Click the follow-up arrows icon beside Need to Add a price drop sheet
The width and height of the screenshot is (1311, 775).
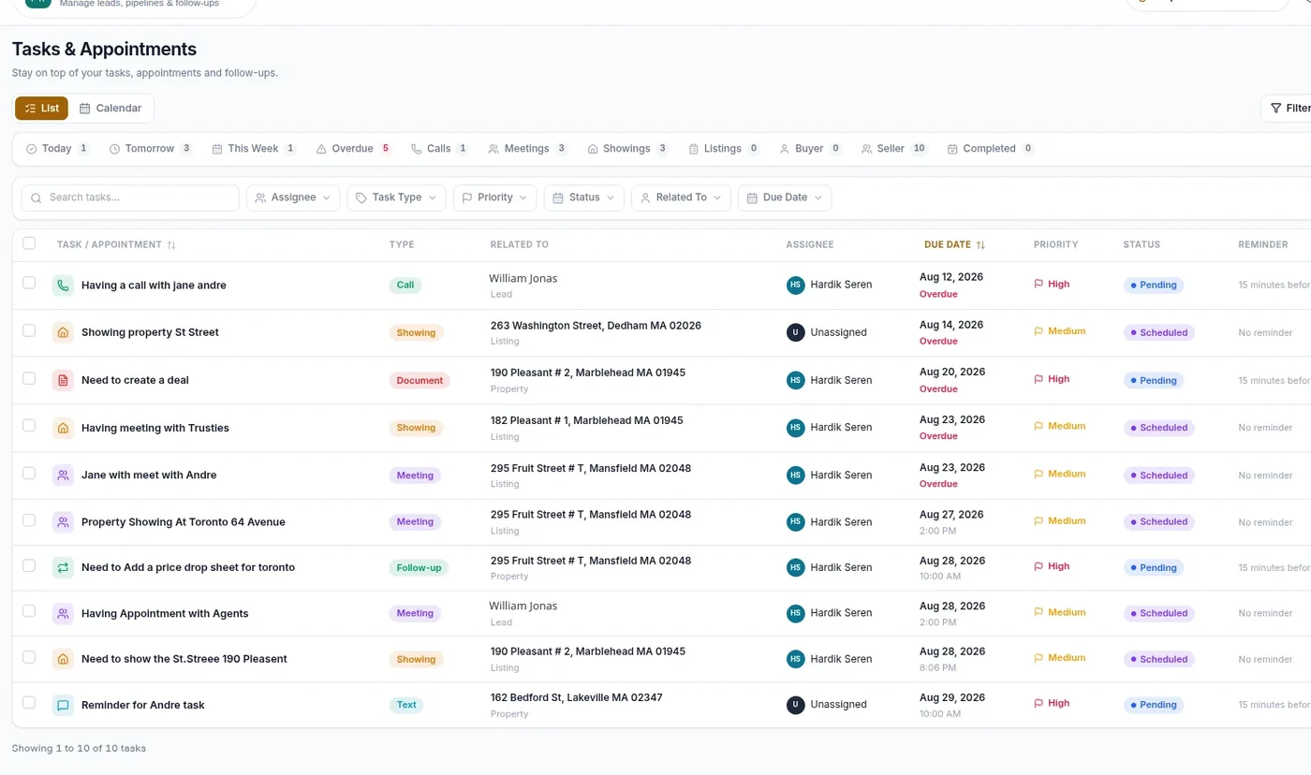63,567
